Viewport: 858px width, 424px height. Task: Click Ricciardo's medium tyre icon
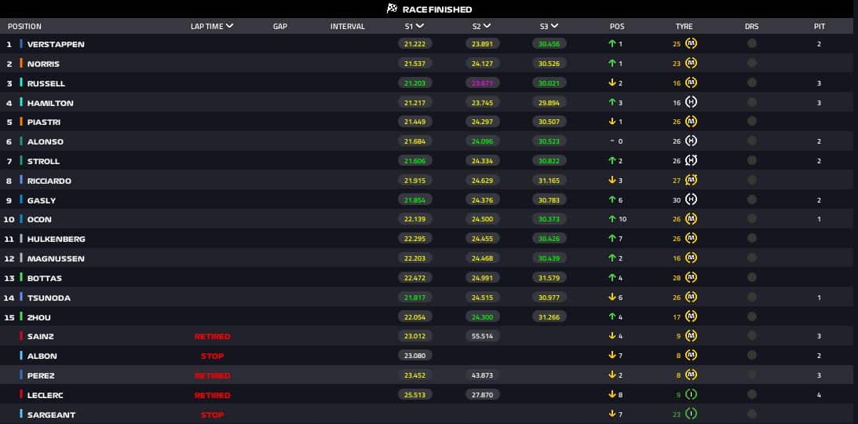[691, 180]
